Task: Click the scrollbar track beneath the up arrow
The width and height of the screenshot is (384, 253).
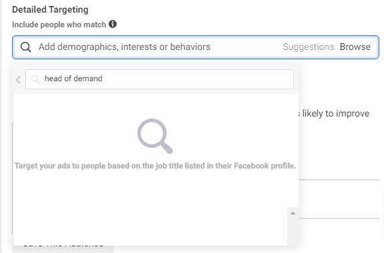Action: click(x=293, y=231)
